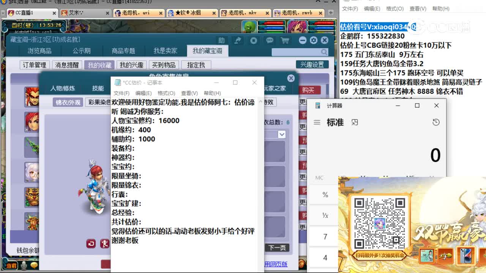486x273 pixels.
Task: Select the tiger face avatar in list
Action: pyautogui.click(x=32, y=197)
